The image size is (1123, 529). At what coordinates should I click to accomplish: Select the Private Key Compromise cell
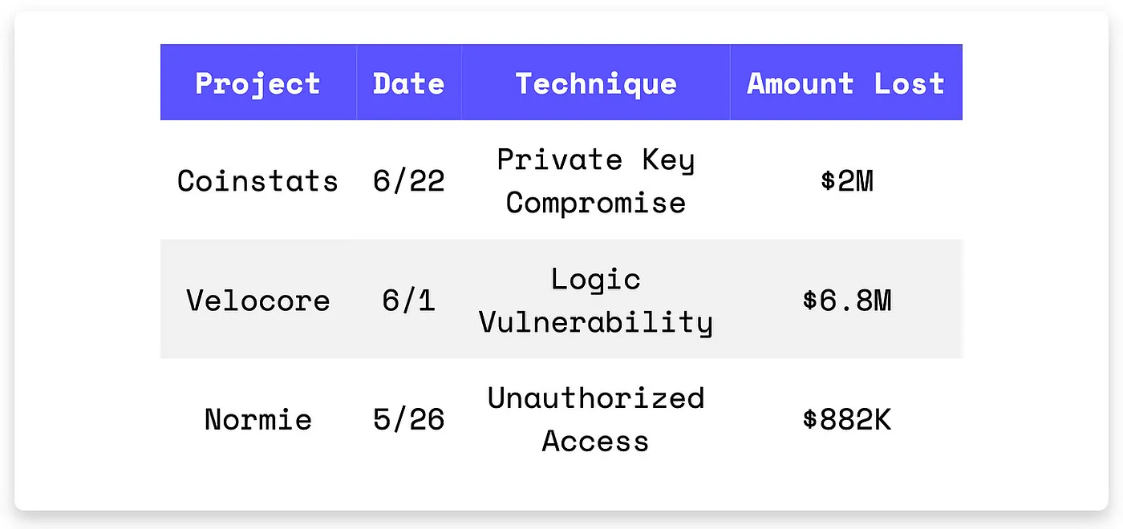[x=596, y=180]
